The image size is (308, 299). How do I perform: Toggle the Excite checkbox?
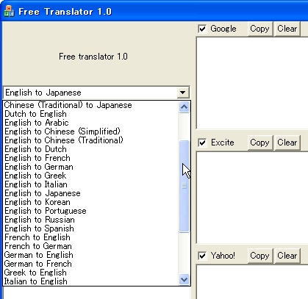[x=202, y=143]
